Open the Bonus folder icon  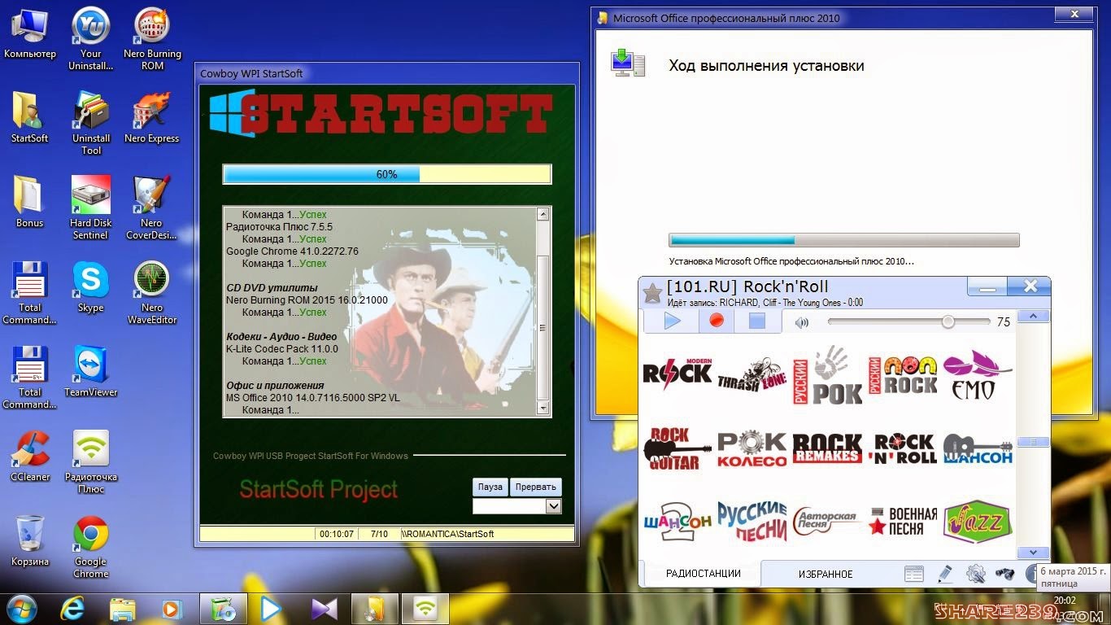pos(30,203)
